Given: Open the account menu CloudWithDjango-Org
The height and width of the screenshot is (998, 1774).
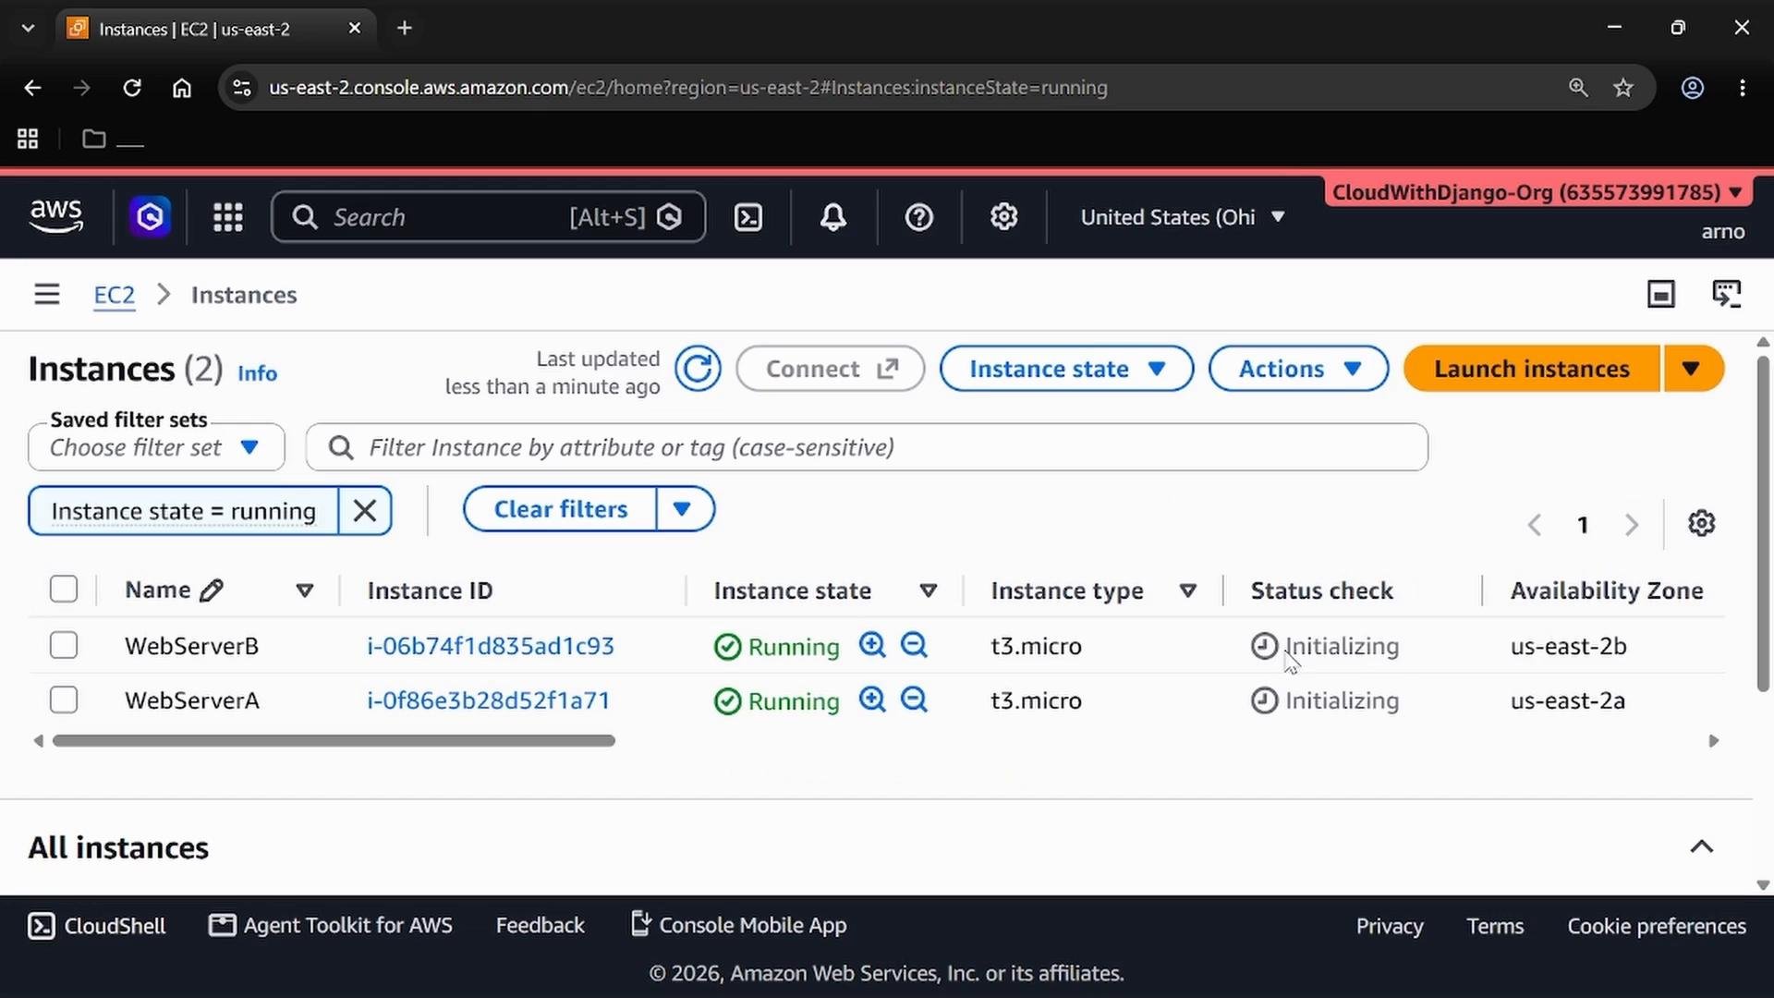Looking at the screenshot, I should pyautogui.click(x=1538, y=192).
